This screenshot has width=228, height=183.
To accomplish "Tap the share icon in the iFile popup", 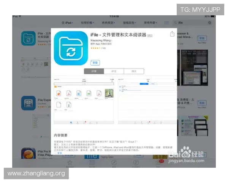I will (172, 34).
